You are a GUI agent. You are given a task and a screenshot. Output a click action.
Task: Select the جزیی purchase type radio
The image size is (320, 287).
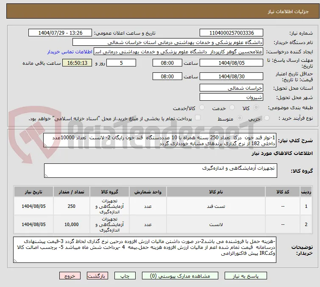pos(267,118)
